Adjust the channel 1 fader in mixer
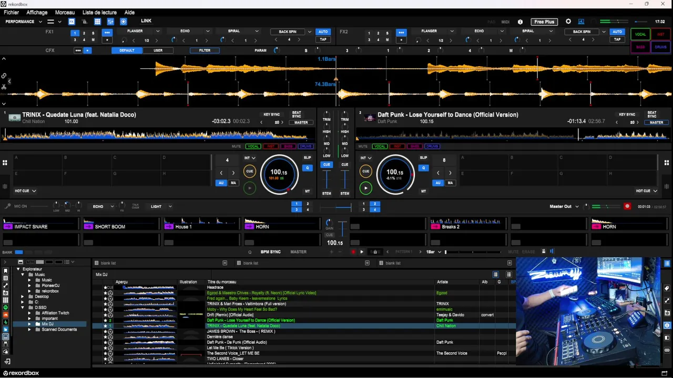 click(x=327, y=180)
